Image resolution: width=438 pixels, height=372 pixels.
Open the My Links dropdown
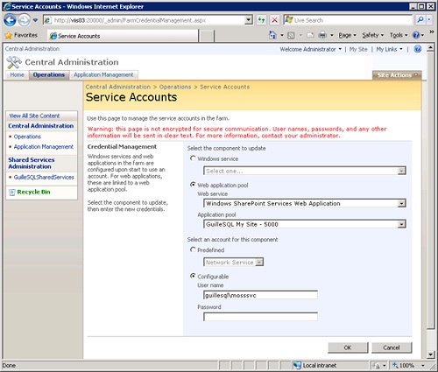389,49
